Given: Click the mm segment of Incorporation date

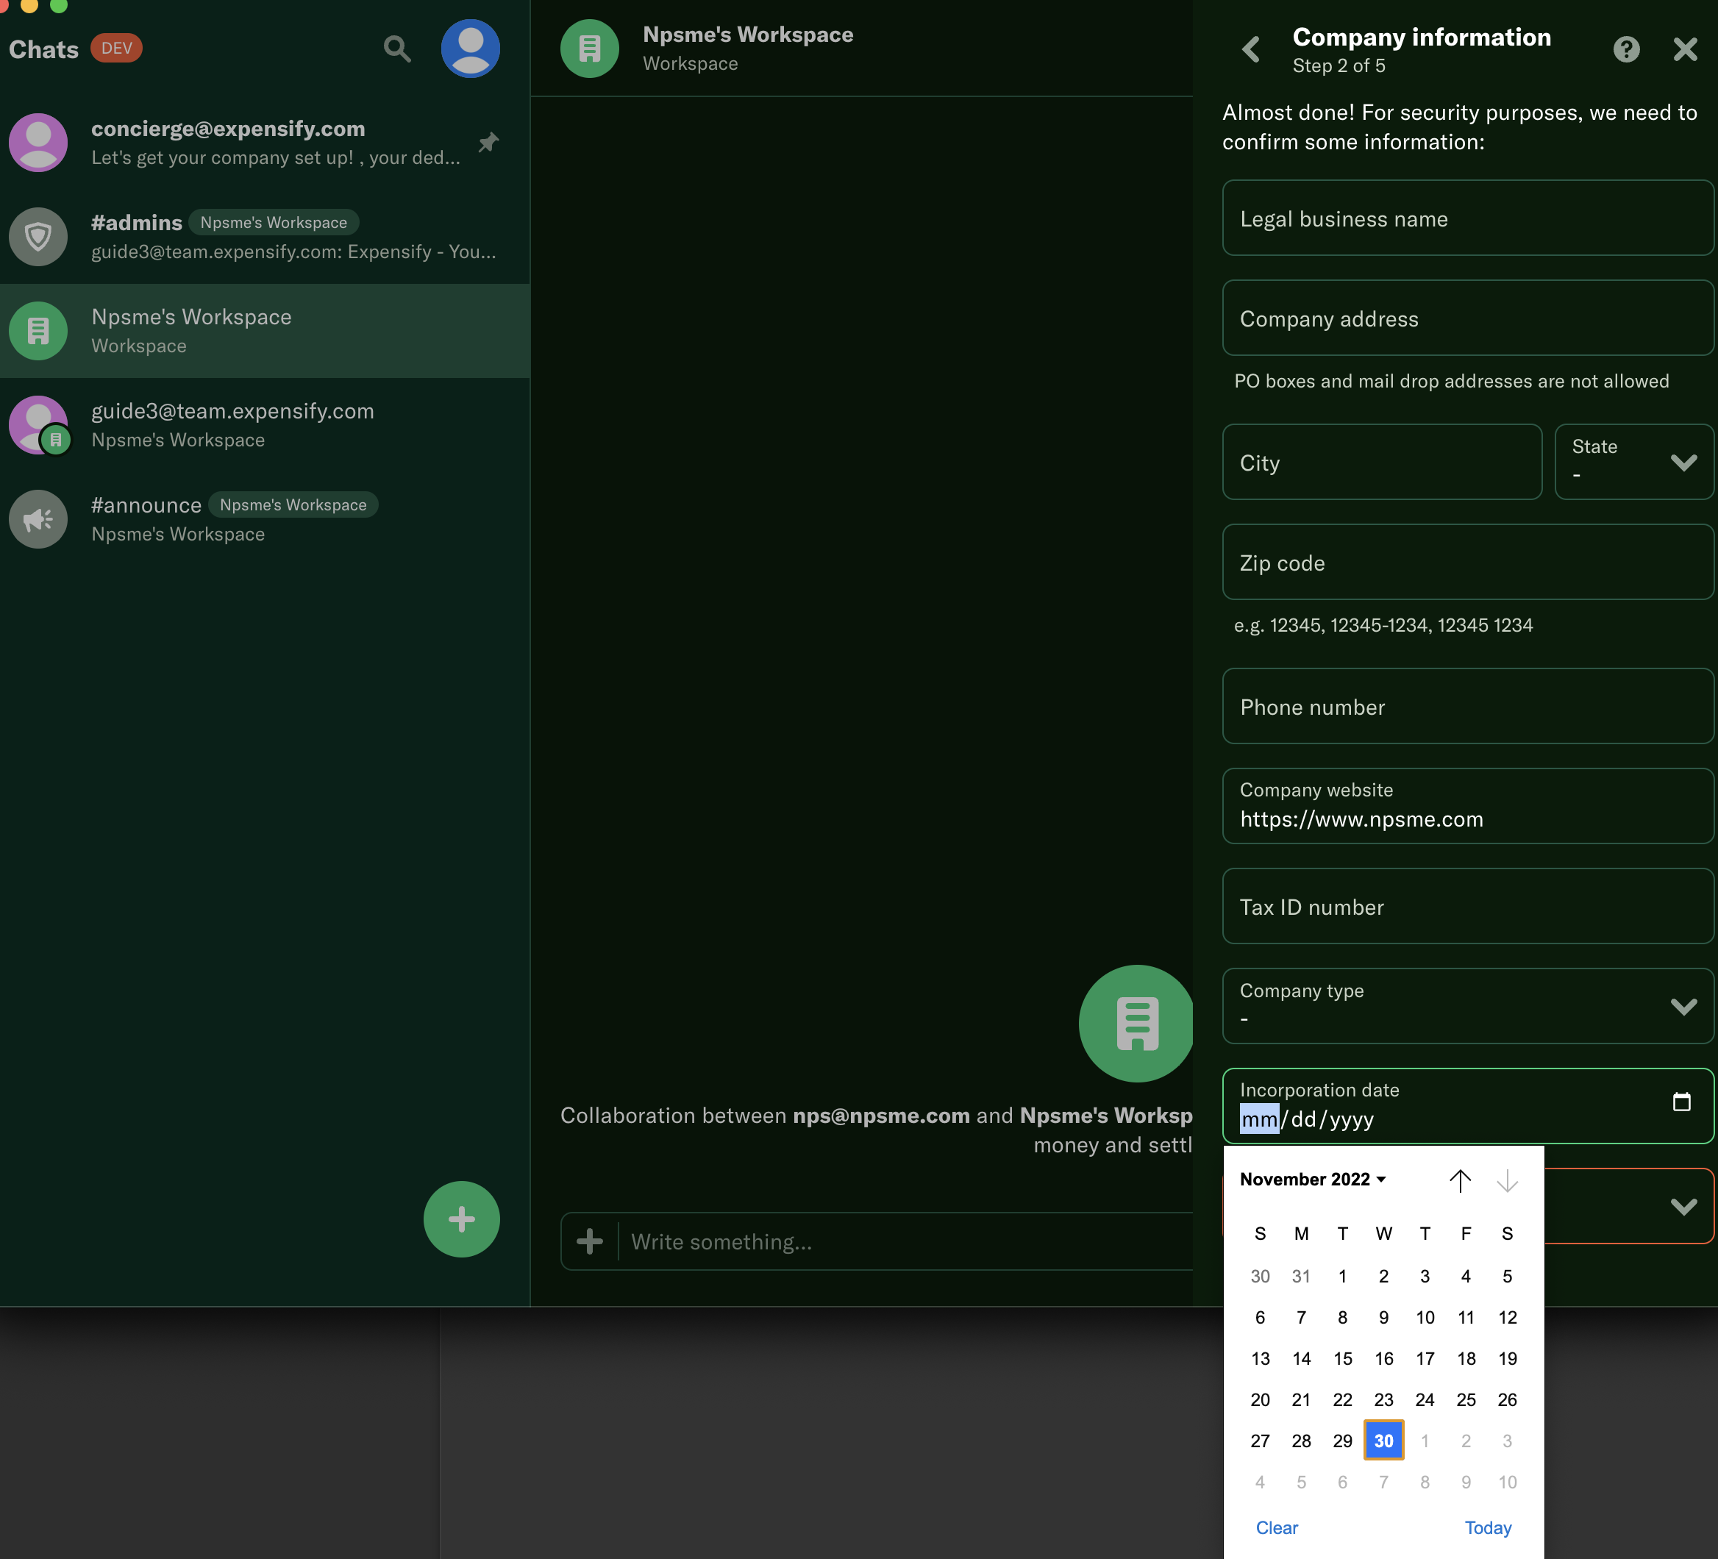Looking at the screenshot, I should [1258, 1119].
